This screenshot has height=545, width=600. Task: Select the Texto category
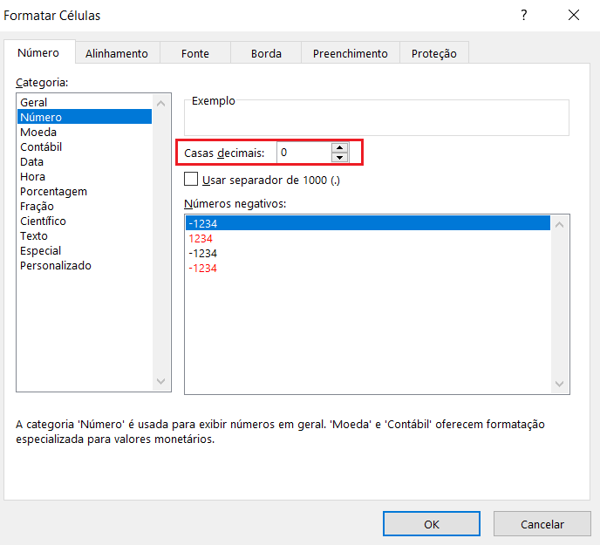click(85, 235)
